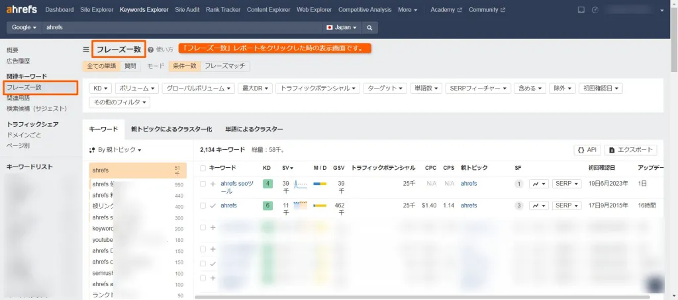Click the By 親トピック grouping icon
Image resolution: width=678 pixels, height=300 pixels.
[91, 150]
